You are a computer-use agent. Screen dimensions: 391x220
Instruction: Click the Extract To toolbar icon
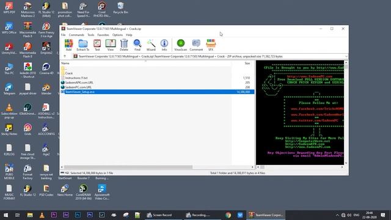click(x=83, y=45)
